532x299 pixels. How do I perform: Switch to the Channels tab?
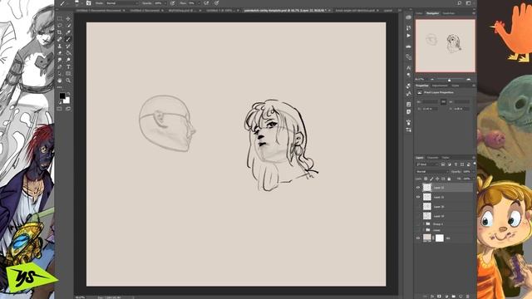click(432, 158)
